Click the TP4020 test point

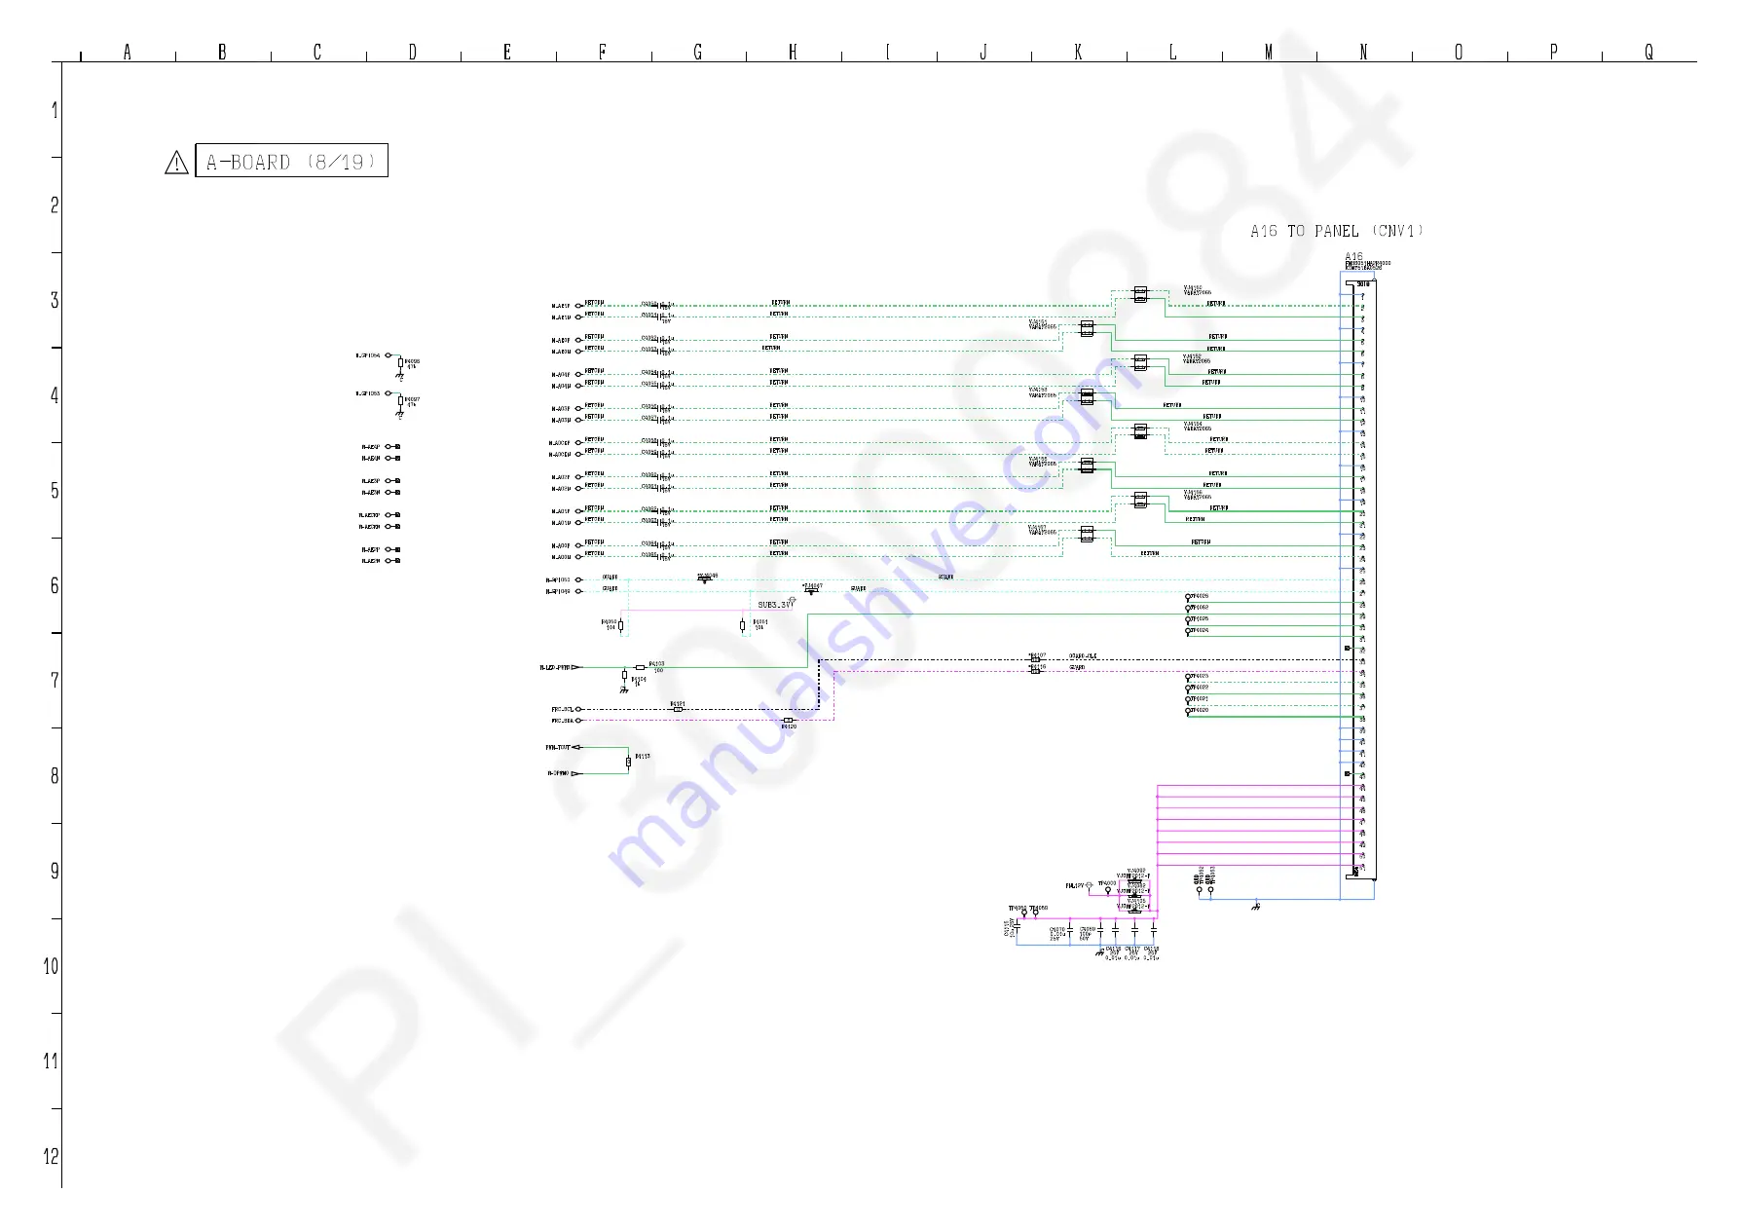pos(1189,711)
